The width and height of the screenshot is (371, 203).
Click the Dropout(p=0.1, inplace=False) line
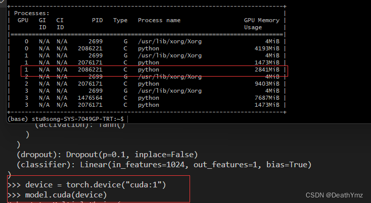(107, 155)
